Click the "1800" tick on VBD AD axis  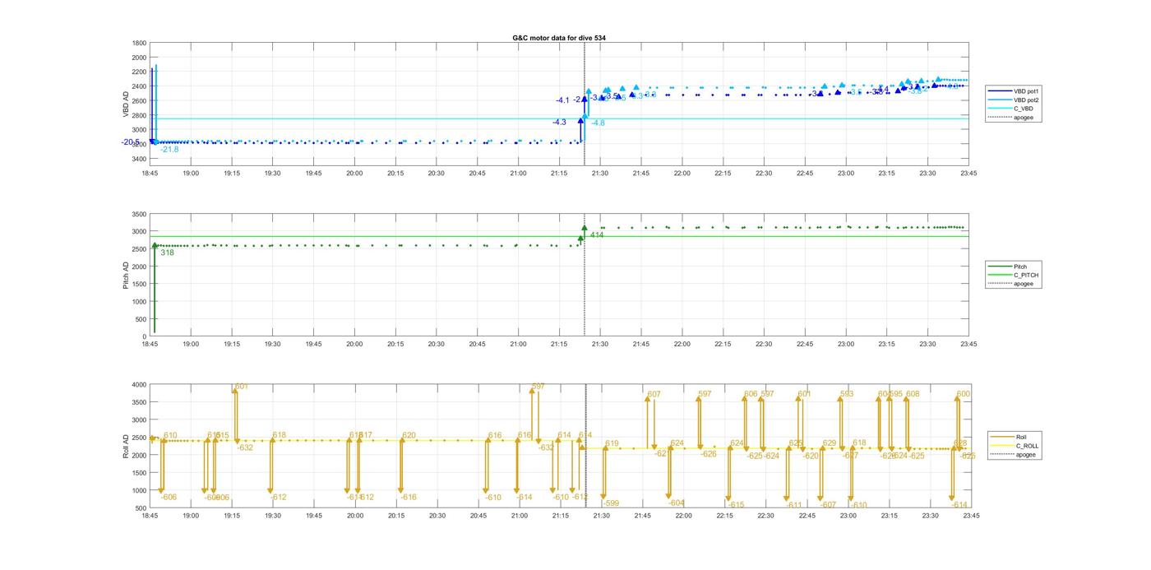point(139,43)
